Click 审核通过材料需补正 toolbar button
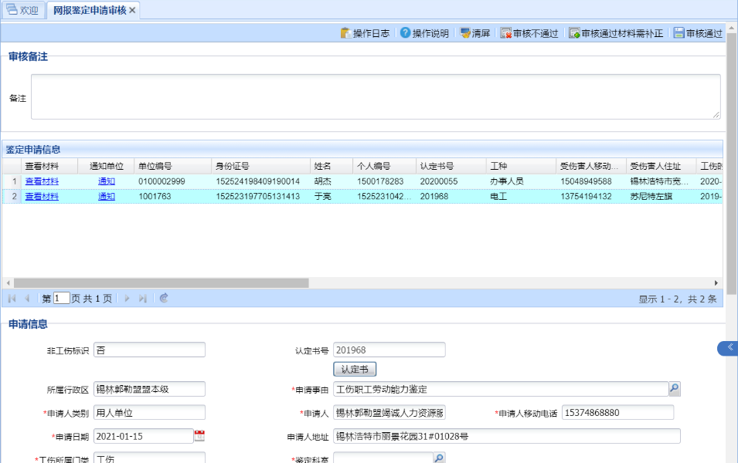The height and width of the screenshot is (463, 738). [616, 33]
